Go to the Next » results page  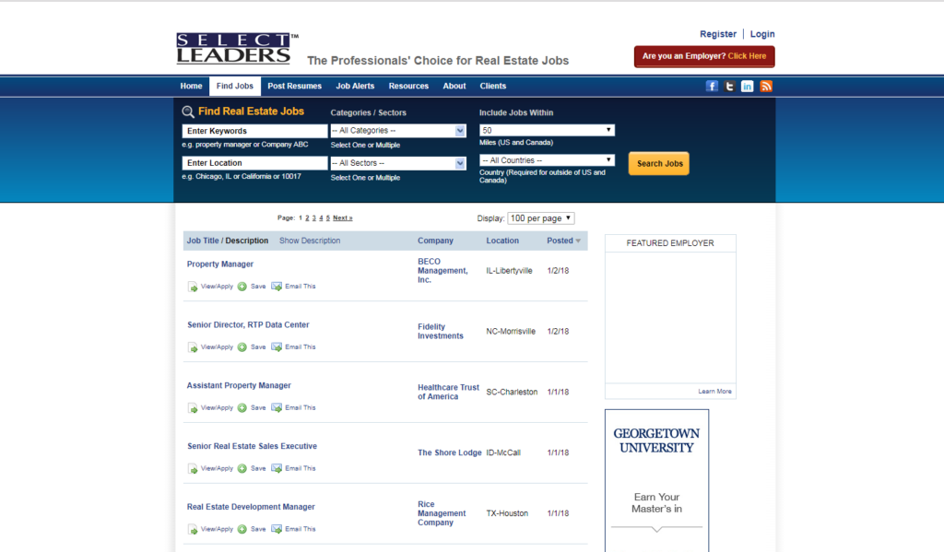pos(343,217)
